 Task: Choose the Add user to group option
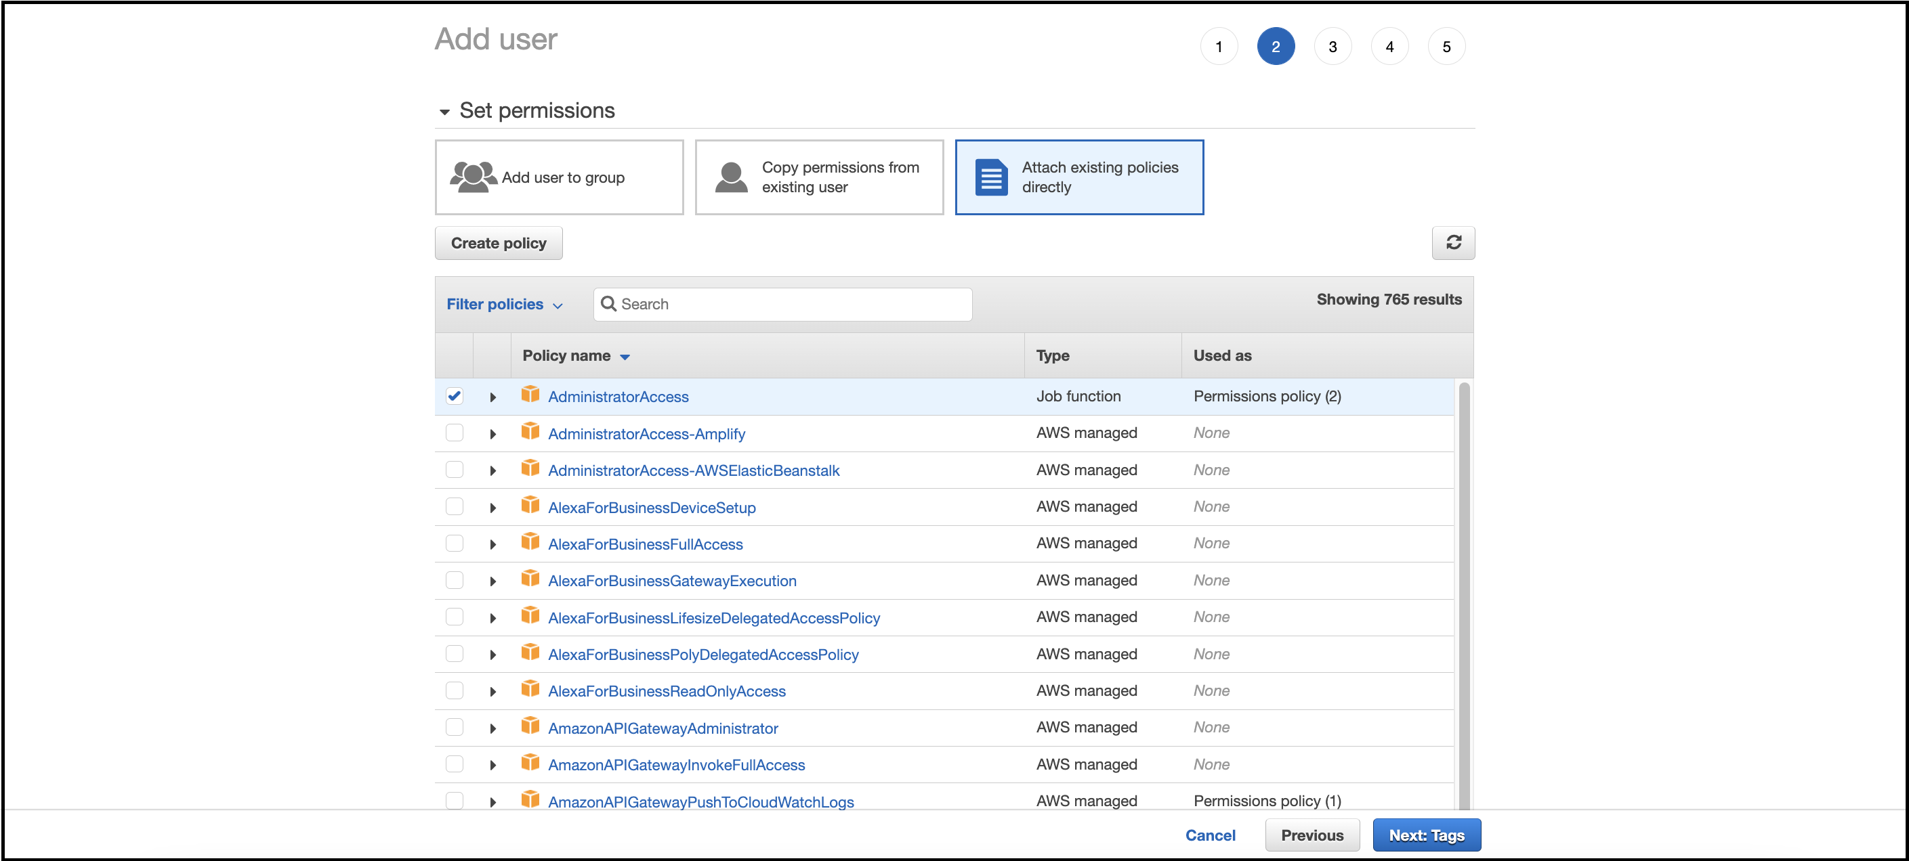pyautogui.click(x=559, y=177)
